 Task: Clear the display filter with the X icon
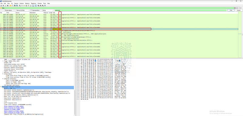(x=235, y=8)
